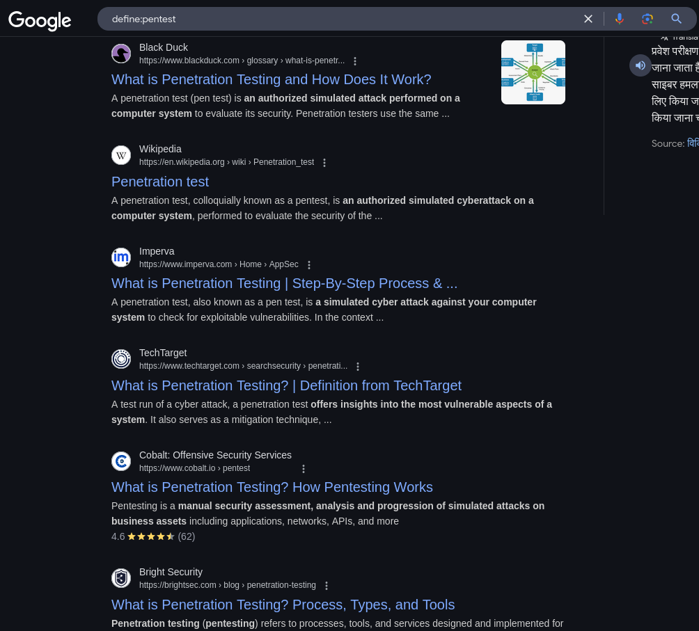
Task: Open "Definition from TechTarget" result
Action: point(286,385)
